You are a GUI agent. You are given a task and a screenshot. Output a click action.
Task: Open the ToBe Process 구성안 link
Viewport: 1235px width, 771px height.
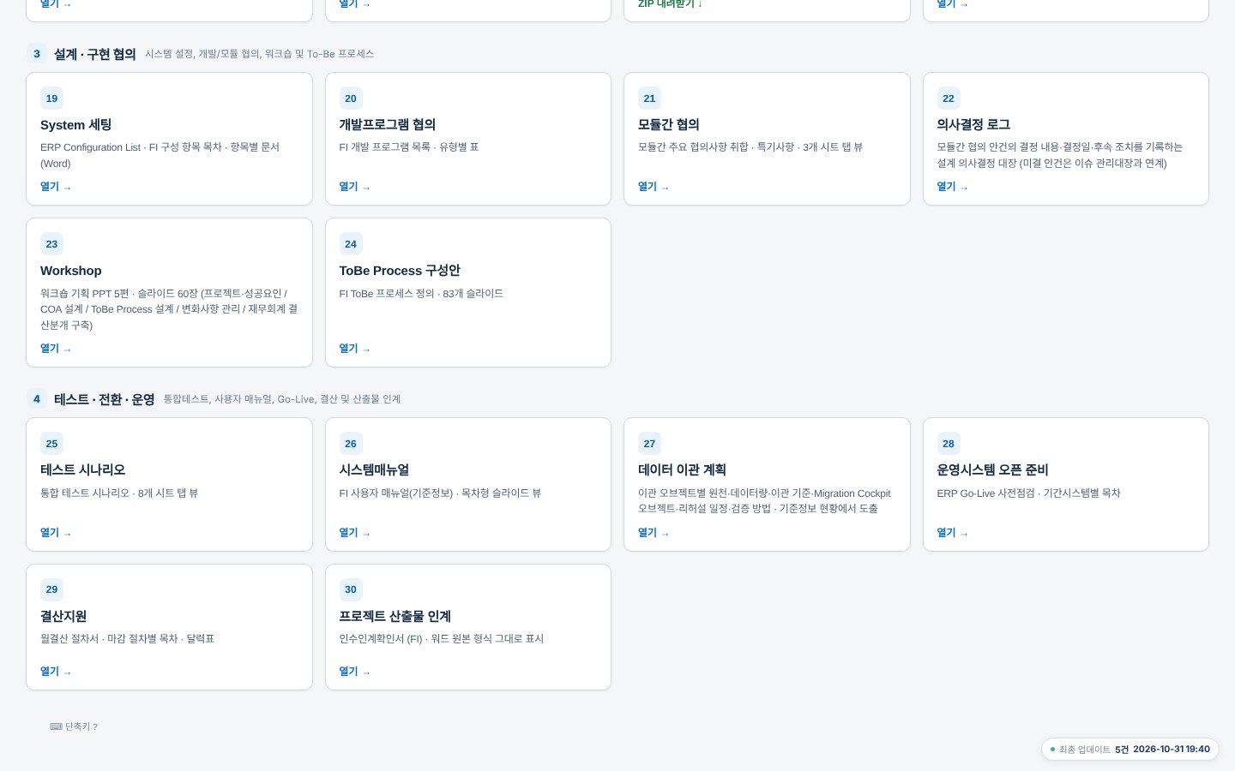(354, 349)
